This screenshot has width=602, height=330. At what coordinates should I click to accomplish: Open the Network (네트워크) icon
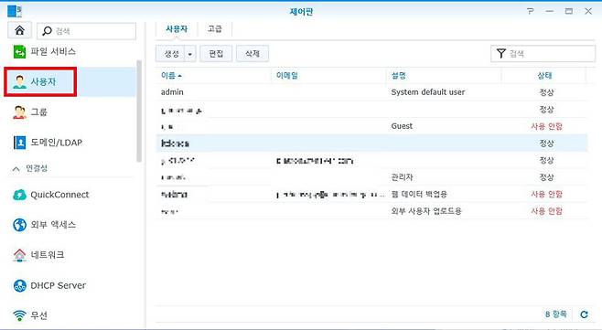[19, 255]
